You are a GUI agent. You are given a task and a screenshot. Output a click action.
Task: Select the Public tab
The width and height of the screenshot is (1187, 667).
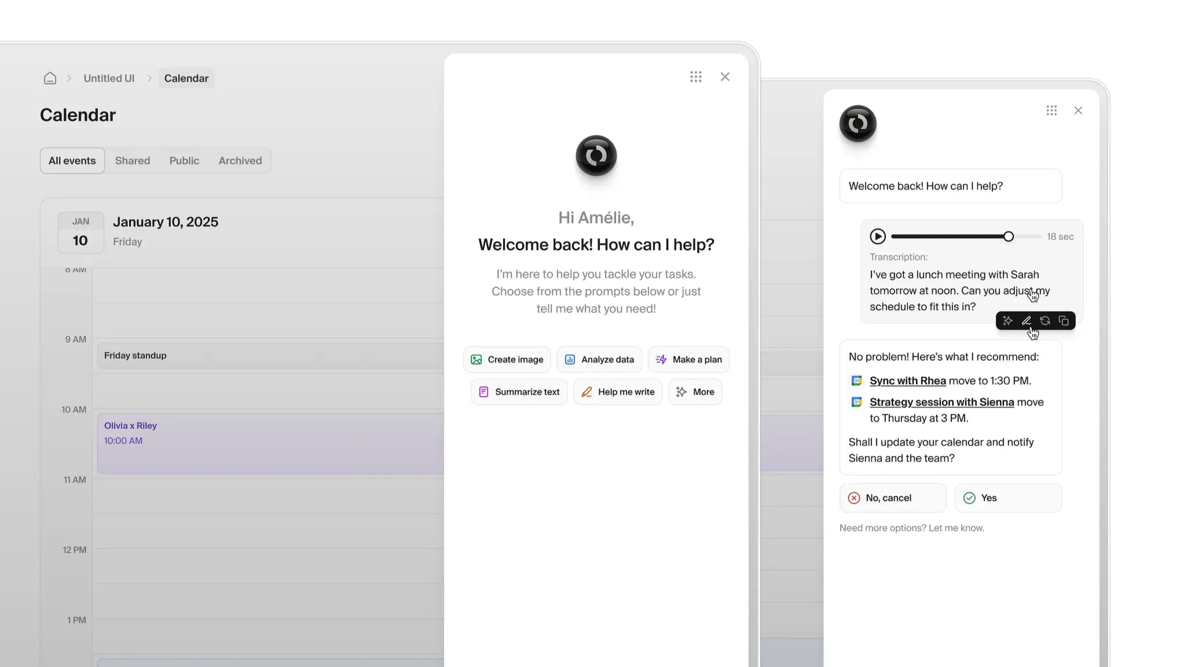[184, 161]
